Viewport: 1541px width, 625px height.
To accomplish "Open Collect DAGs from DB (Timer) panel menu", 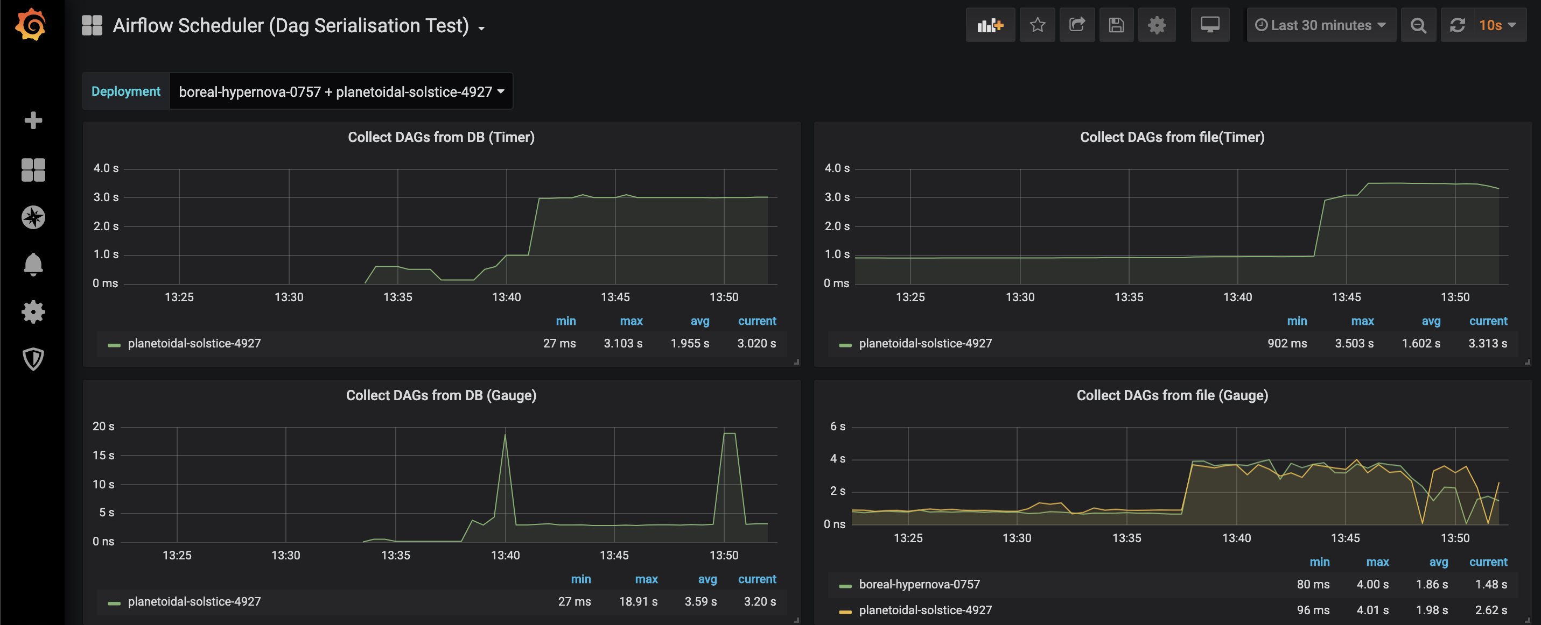I will click(x=441, y=138).
